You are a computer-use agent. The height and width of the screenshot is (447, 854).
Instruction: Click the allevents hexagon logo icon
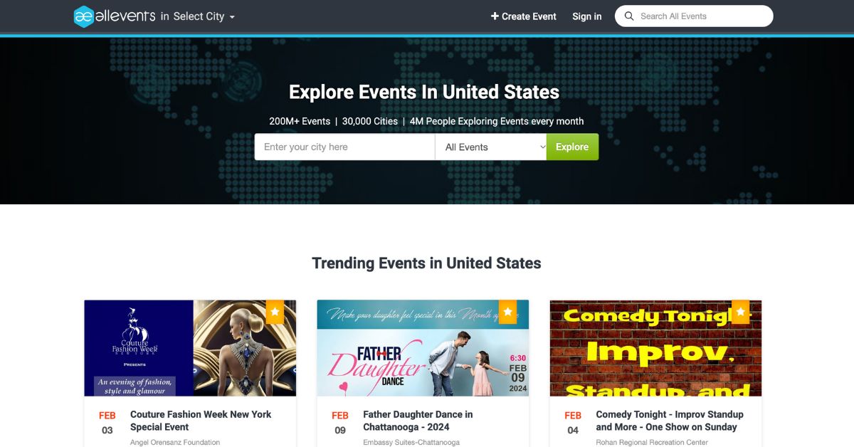tap(84, 16)
